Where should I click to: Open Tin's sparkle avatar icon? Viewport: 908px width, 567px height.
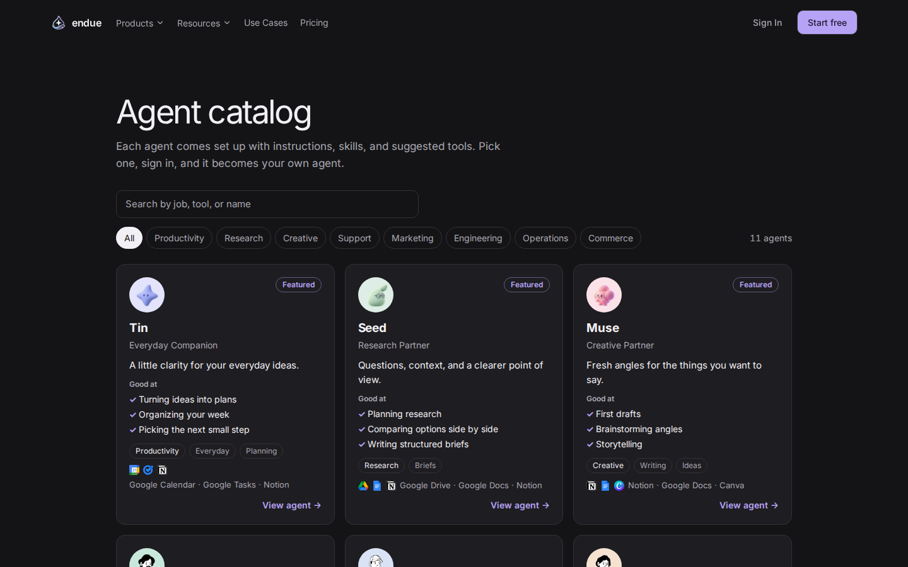[147, 295]
